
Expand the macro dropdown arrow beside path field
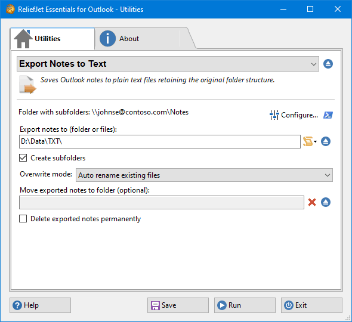(x=315, y=141)
